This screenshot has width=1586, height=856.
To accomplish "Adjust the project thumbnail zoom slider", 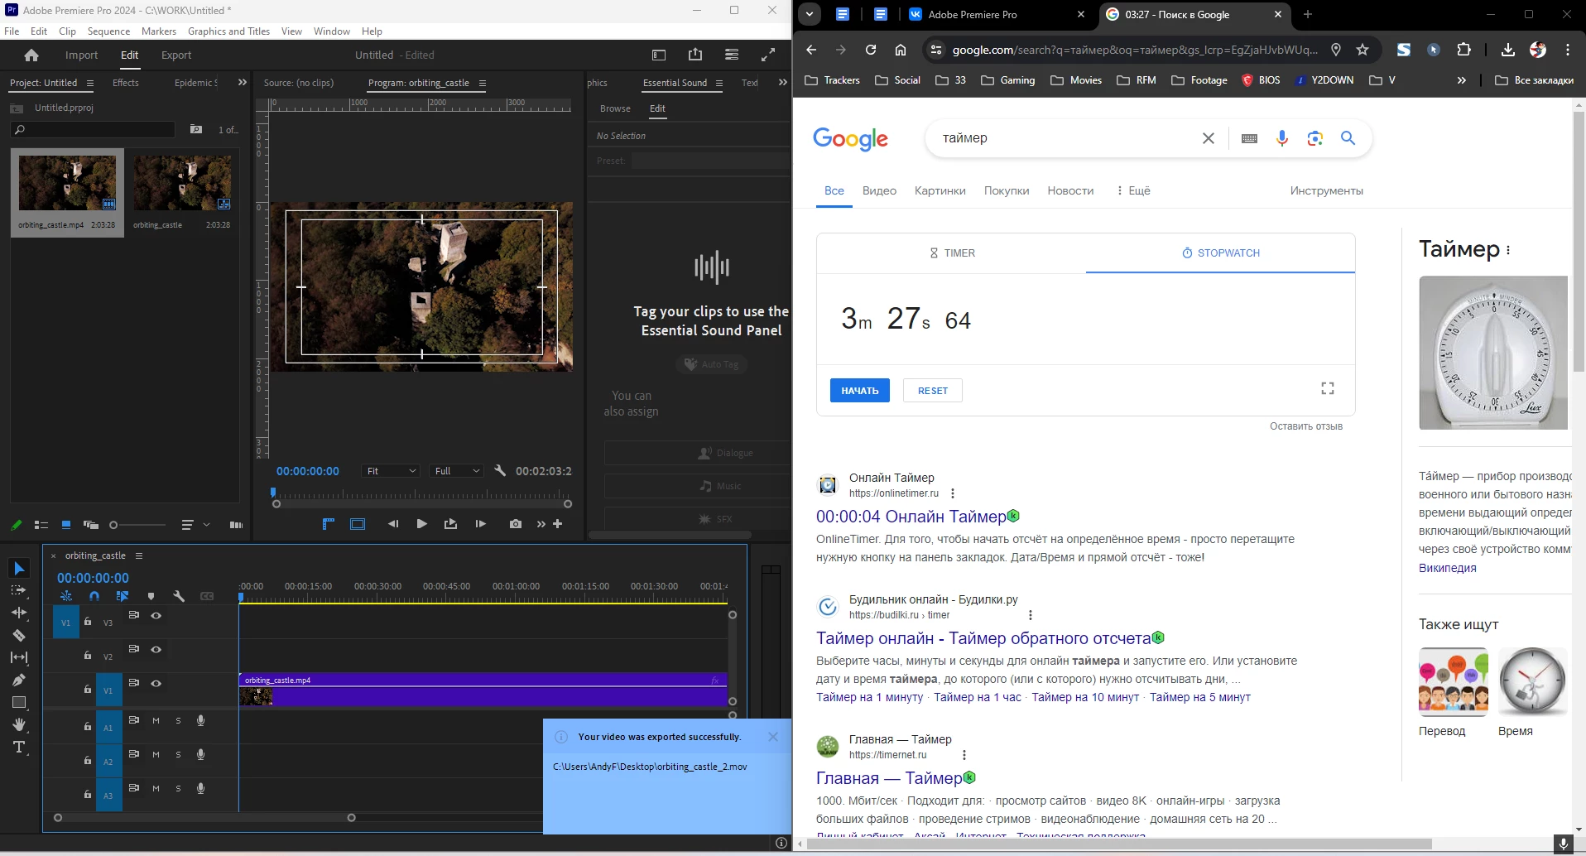I will [114, 525].
